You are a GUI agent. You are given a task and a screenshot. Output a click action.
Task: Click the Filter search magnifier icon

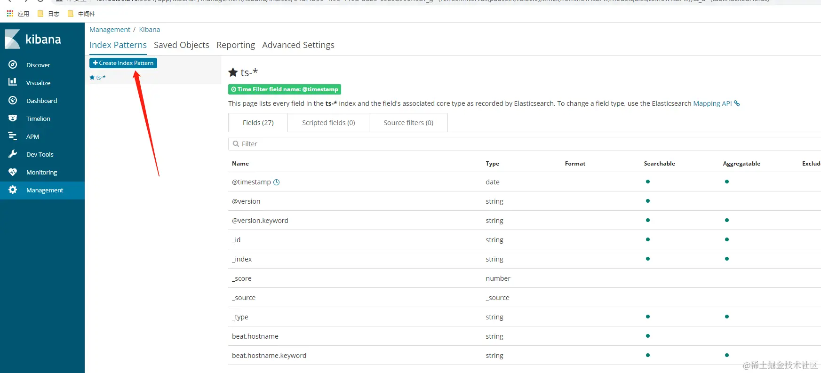click(236, 144)
